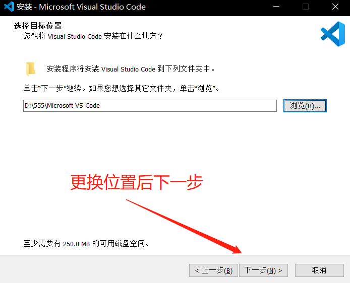Open the 浏览(R)... browse dialog
Viewport: 350px width, 283px height.
pos(305,106)
